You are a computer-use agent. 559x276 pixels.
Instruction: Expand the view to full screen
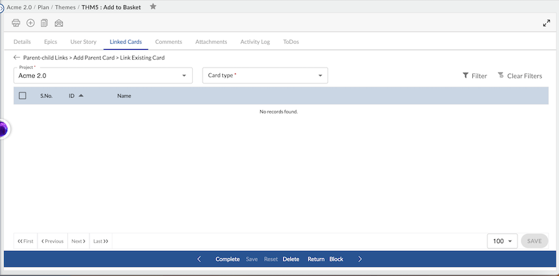coord(546,23)
